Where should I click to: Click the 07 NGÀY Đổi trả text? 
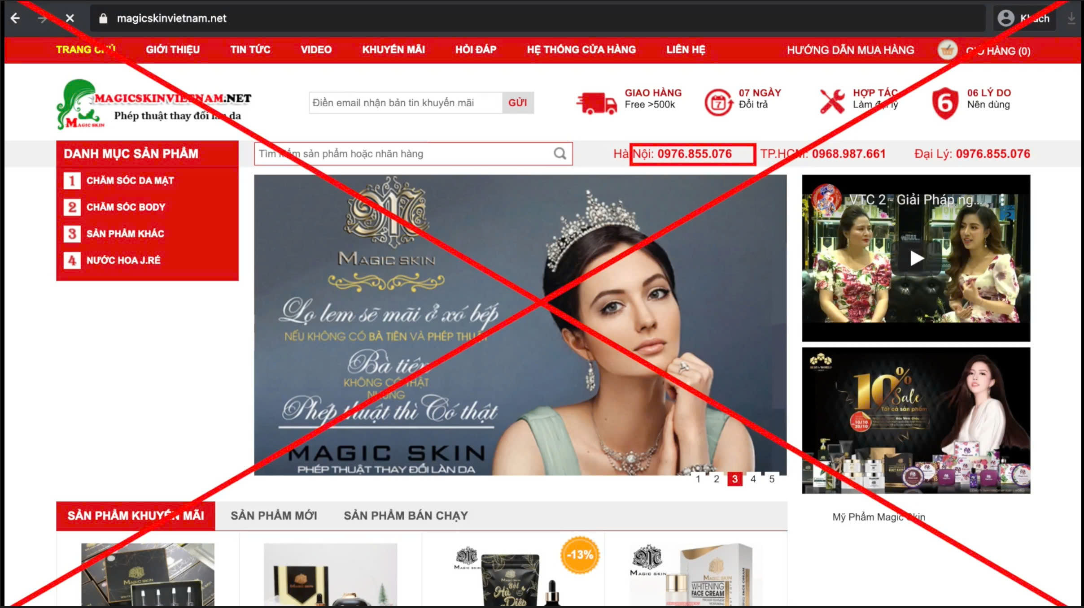tap(760, 99)
